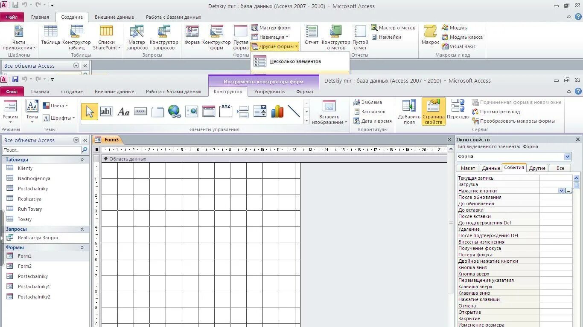
Task: Open Форма combo box in property sheet
Action: click(x=567, y=157)
